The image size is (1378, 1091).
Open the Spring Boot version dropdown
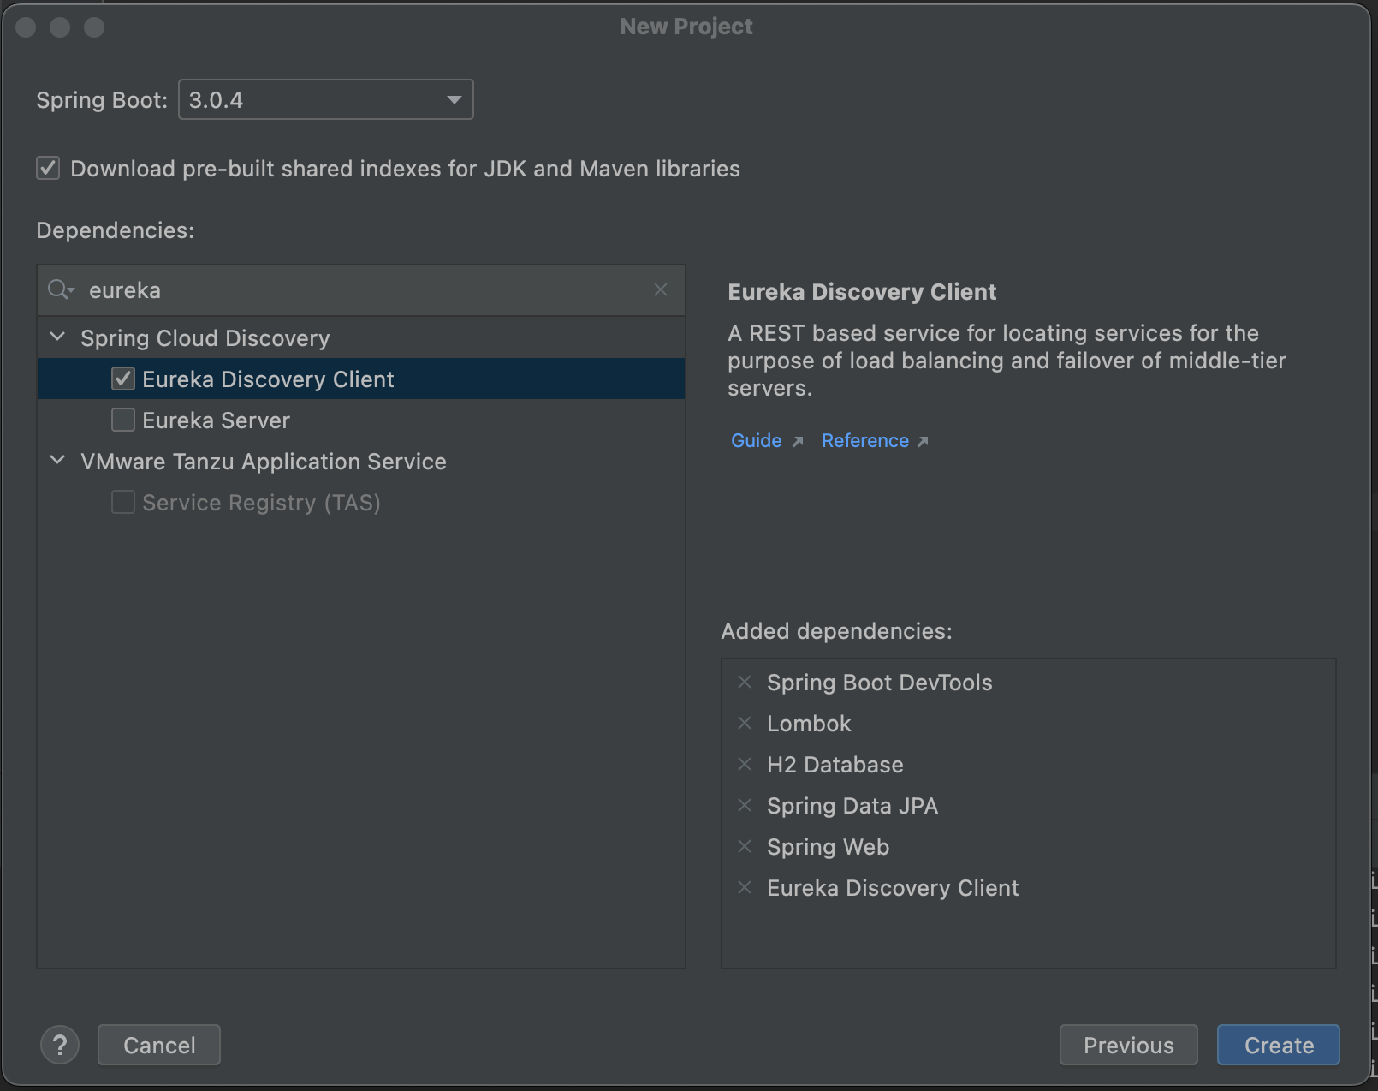tap(325, 99)
